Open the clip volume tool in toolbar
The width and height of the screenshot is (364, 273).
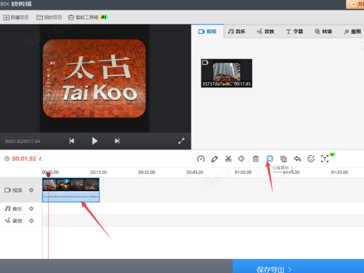click(x=242, y=159)
